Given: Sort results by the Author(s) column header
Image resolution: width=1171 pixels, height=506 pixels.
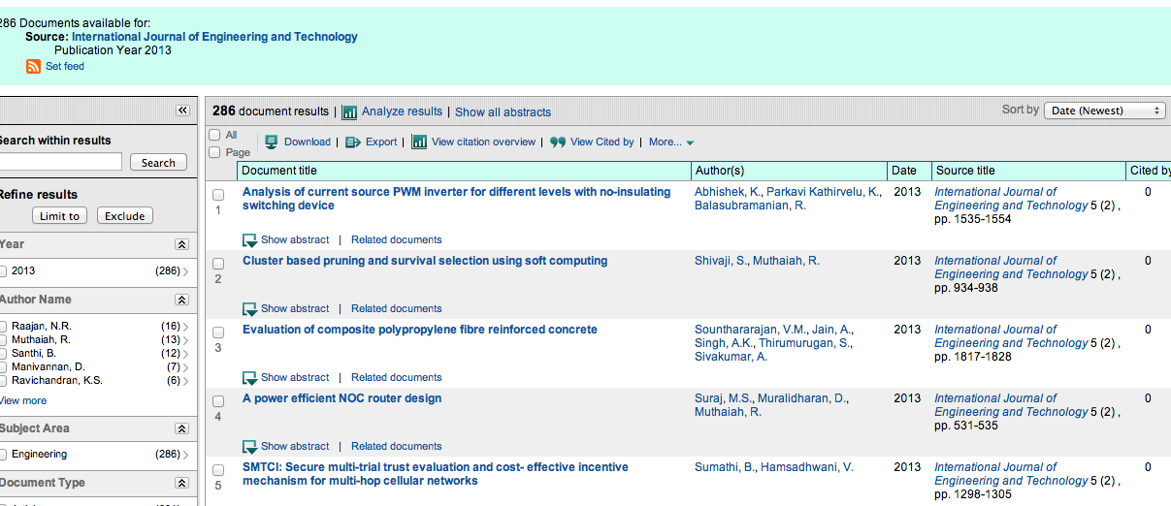Looking at the screenshot, I should click(719, 171).
